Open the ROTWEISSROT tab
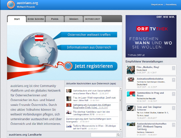Image resolution: width=181 pixels, height=138 pixels. tap(93, 19)
